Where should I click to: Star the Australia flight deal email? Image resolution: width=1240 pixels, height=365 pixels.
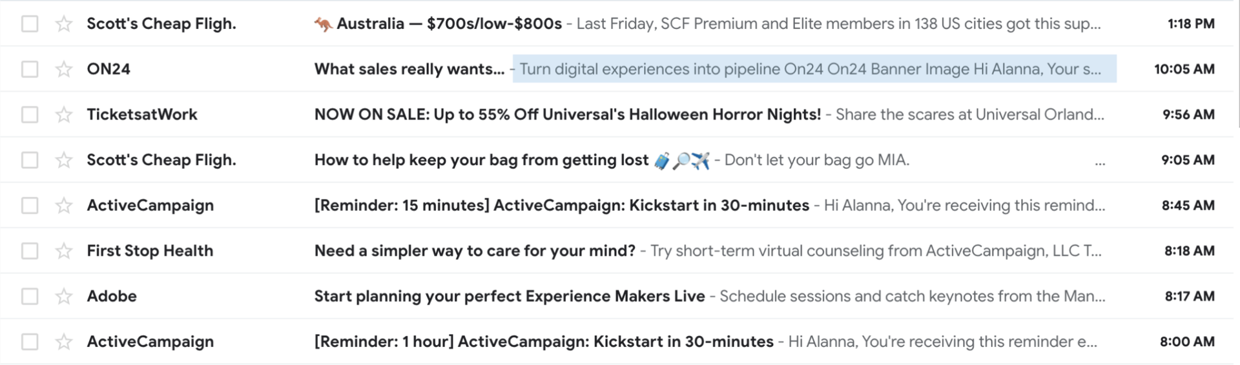[64, 24]
